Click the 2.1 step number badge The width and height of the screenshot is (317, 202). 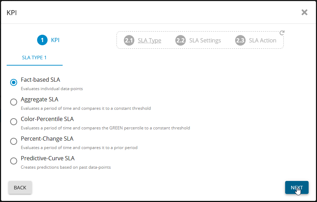pos(129,40)
